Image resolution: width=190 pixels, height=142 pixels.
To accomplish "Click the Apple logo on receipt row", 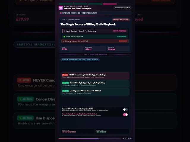I will (65, 31).
